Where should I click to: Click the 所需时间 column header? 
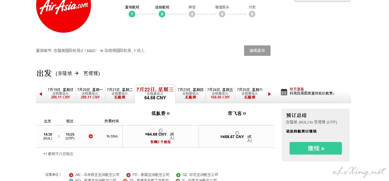click(x=112, y=121)
